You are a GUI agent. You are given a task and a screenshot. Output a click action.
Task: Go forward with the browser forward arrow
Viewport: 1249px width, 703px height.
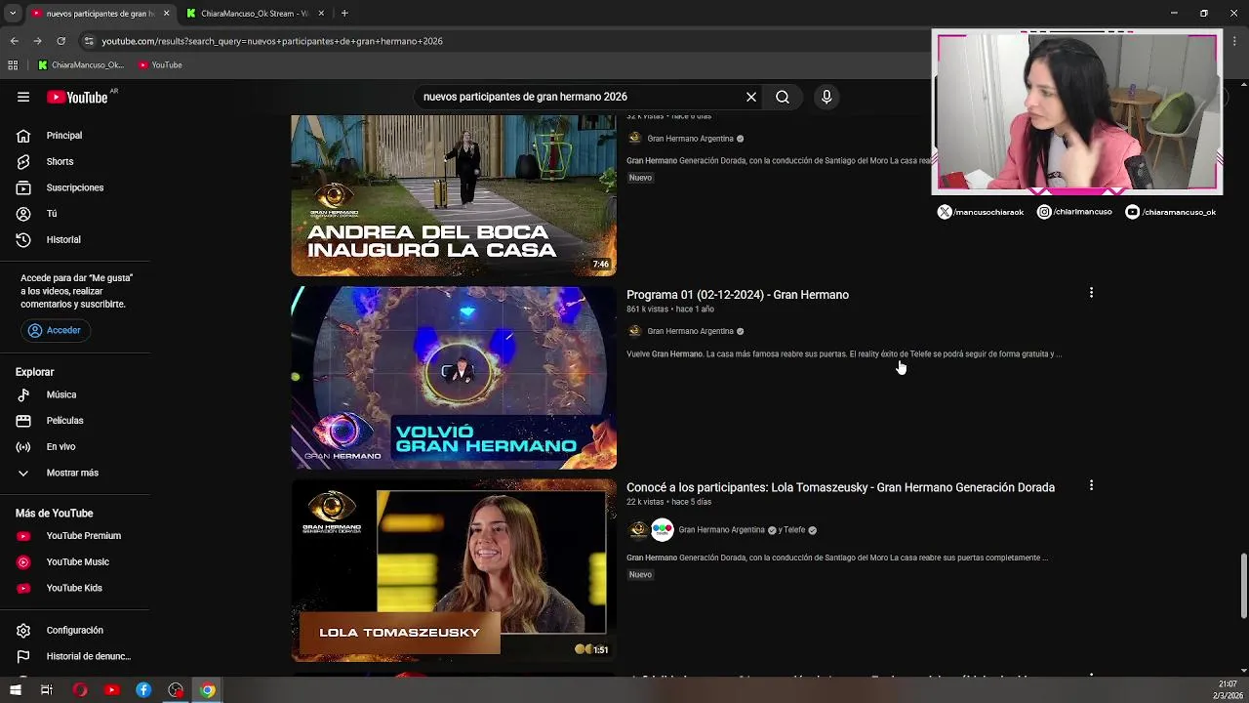click(x=37, y=41)
